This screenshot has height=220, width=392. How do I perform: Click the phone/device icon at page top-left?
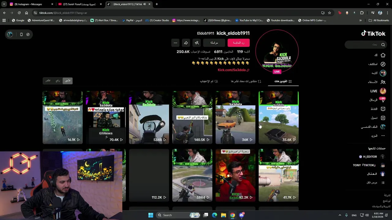pyautogui.click(x=21, y=35)
